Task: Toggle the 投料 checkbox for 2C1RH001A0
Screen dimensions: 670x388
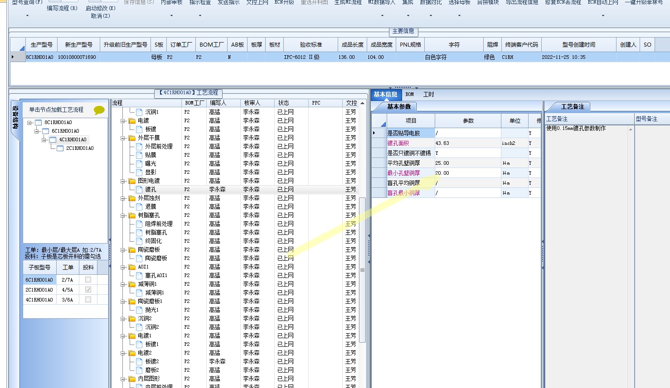Action: tap(88, 290)
